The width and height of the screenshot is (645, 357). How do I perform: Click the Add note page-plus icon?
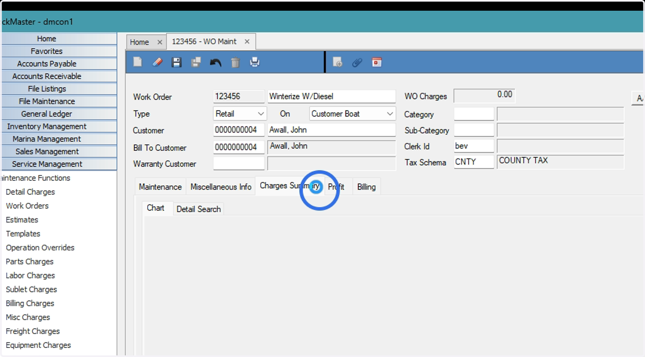tap(338, 62)
